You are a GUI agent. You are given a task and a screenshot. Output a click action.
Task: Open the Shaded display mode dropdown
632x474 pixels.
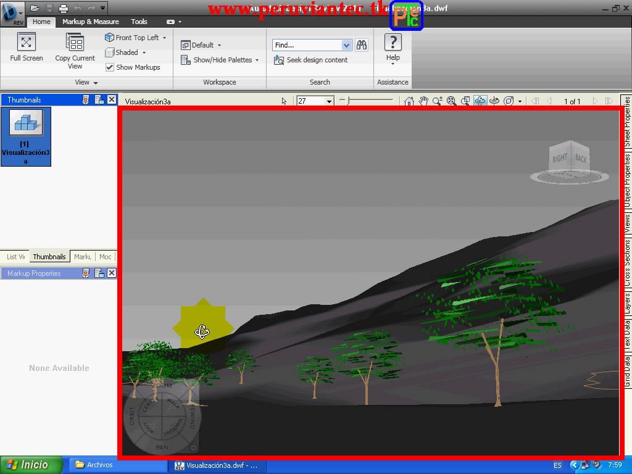pos(144,53)
